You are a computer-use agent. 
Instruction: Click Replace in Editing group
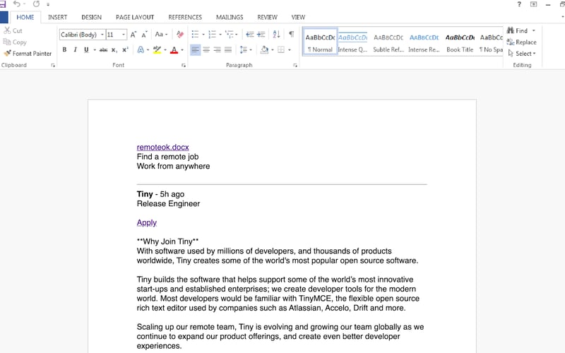point(522,42)
